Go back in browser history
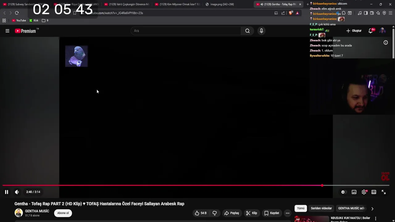This screenshot has width=395, height=222. tap(4, 13)
